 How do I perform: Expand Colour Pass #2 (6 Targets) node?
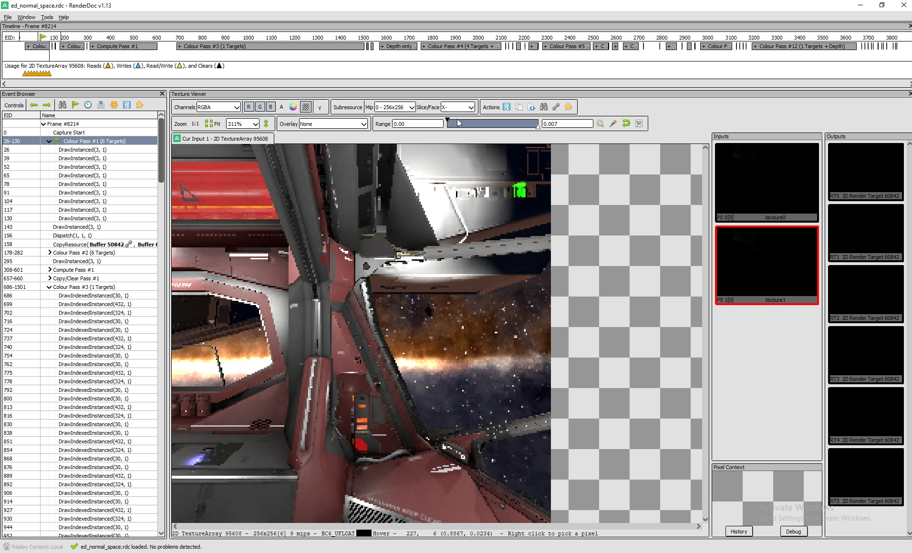coord(50,253)
